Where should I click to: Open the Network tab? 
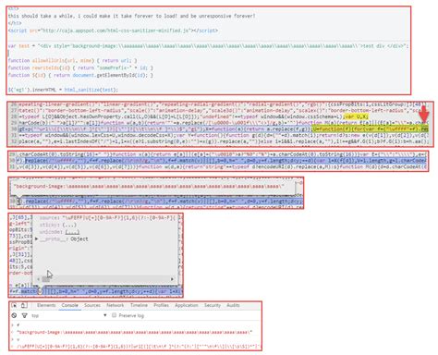pos(116,305)
